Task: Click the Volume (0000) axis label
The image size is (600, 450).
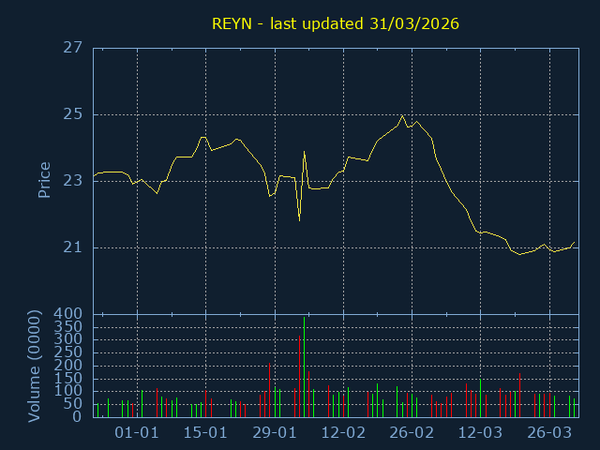Action: [x=35, y=367]
